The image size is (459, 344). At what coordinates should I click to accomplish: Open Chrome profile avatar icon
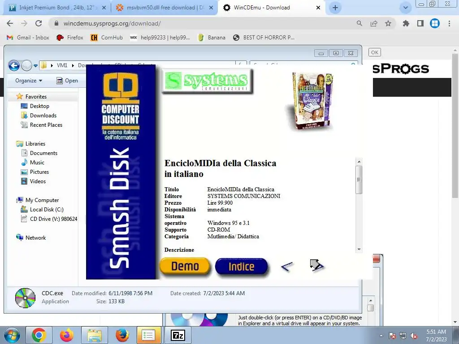pyautogui.click(x=435, y=23)
